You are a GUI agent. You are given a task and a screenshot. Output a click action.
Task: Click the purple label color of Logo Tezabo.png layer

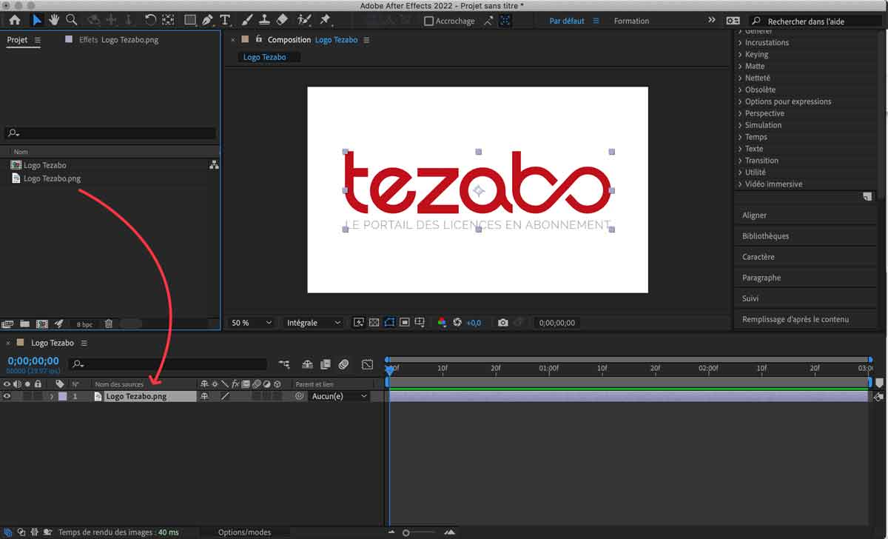[x=62, y=397]
